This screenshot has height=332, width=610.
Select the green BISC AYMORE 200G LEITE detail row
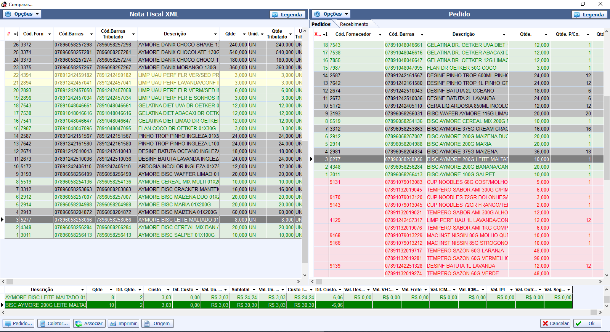point(46,305)
